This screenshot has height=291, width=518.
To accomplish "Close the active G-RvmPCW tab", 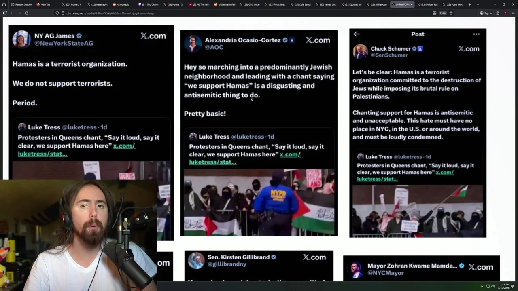I will click(x=411, y=4).
